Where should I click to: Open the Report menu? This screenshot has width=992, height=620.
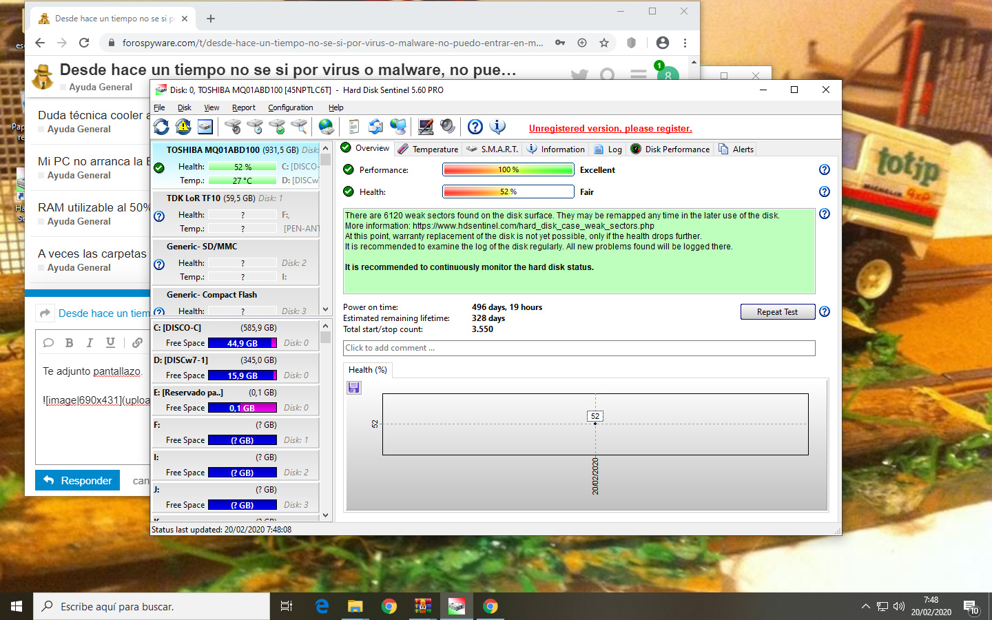pos(243,107)
